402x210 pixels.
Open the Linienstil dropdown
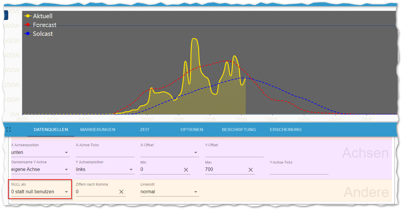tap(170, 192)
